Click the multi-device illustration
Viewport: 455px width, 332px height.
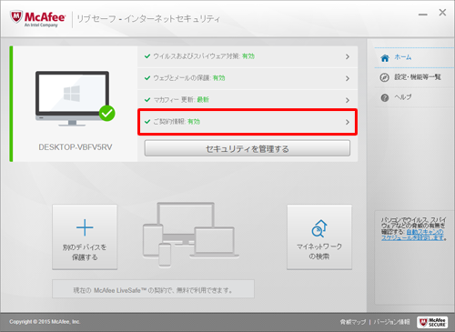click(x=190, y=235)
